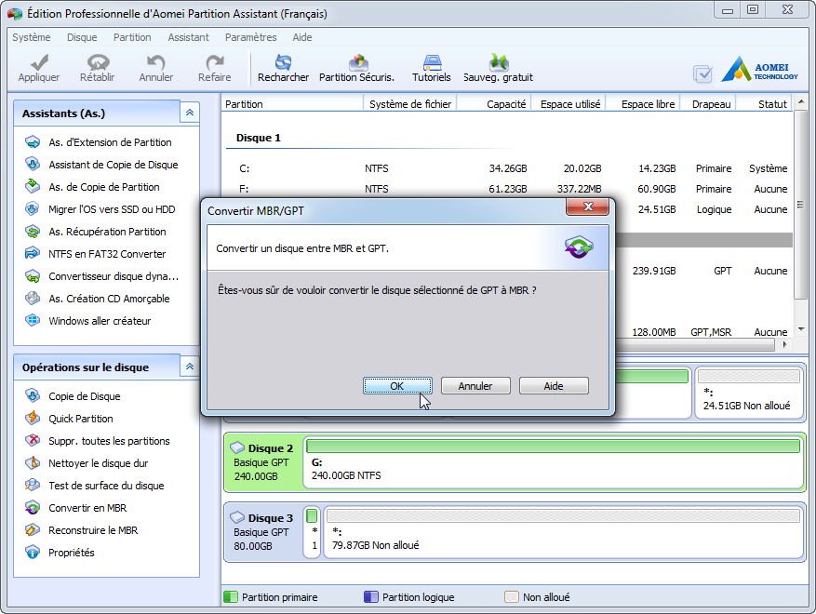Click the Rechercher toolbar icon

(x=283, y=63)
